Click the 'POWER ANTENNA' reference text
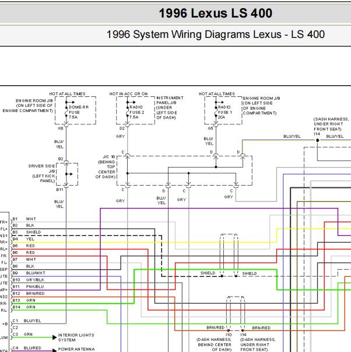The width and height of the screenshot is (351, 352). pyautogui.click(x=76, y=349)
